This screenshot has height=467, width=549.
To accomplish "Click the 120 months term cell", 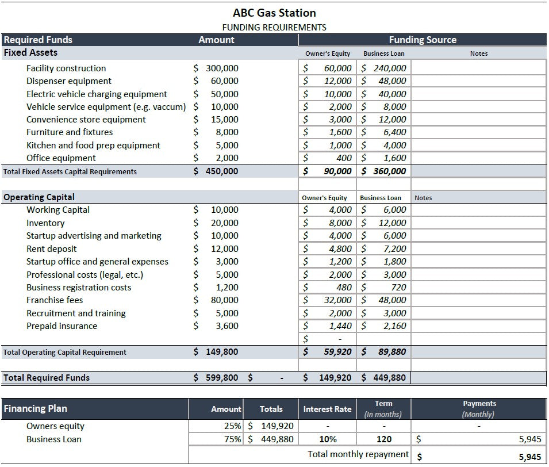I will click(x=384, y=439).
